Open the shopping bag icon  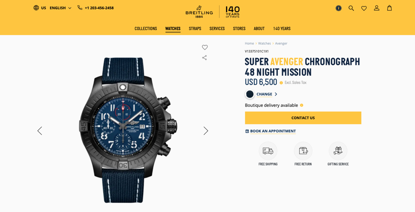(x=389, y=8)
